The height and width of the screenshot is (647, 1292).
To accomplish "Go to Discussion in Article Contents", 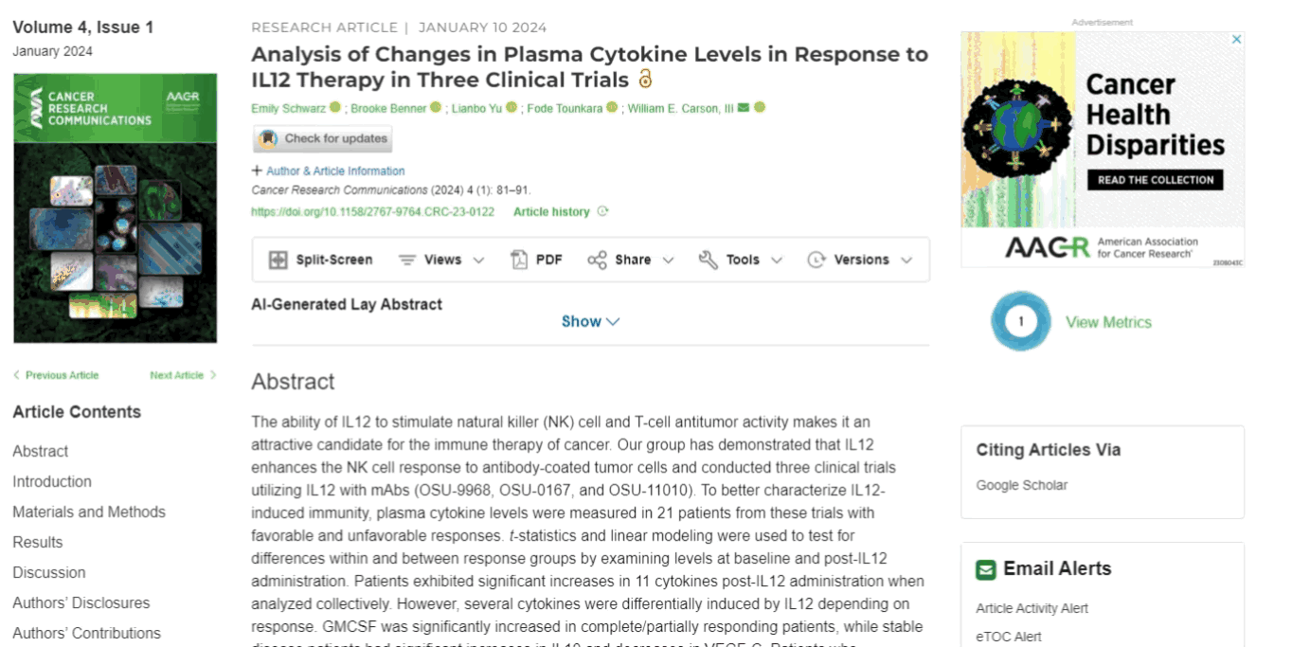I will click(49, 573).
